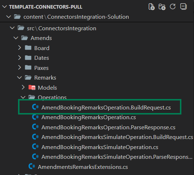The height and width of the screenshot is (175, 194).
Task: Select the Amends folder label
Action: point(41,38)
